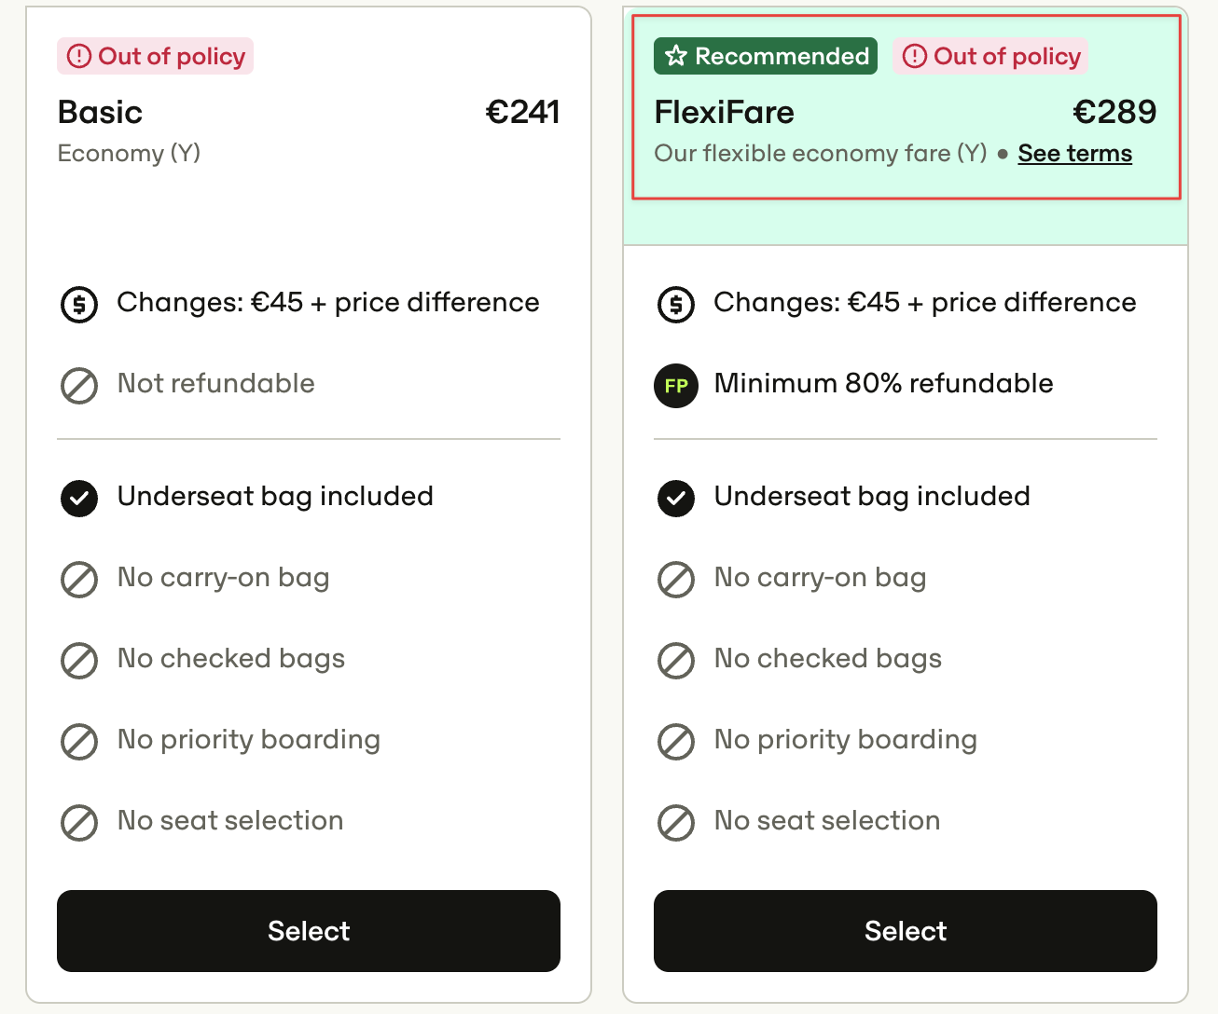Click the FlexiFare No checked bags icon
Screen dimensions: 1218x1014
pyautogui.click(x=676, y=661)
